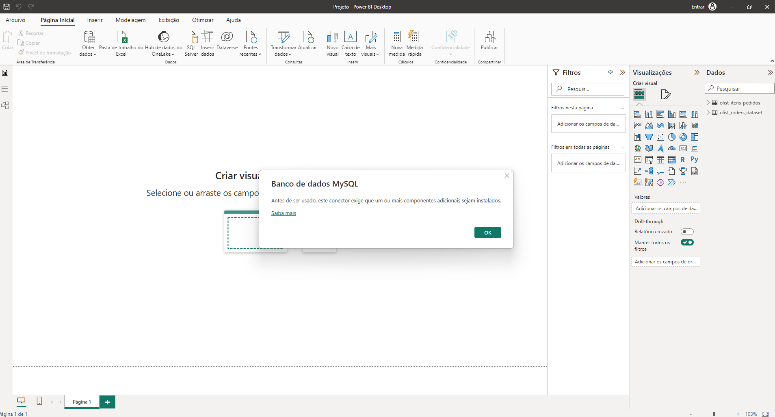Toggle the Filtros pane eye icon
The image size is (775, 417).
click(x=610, y=72)
